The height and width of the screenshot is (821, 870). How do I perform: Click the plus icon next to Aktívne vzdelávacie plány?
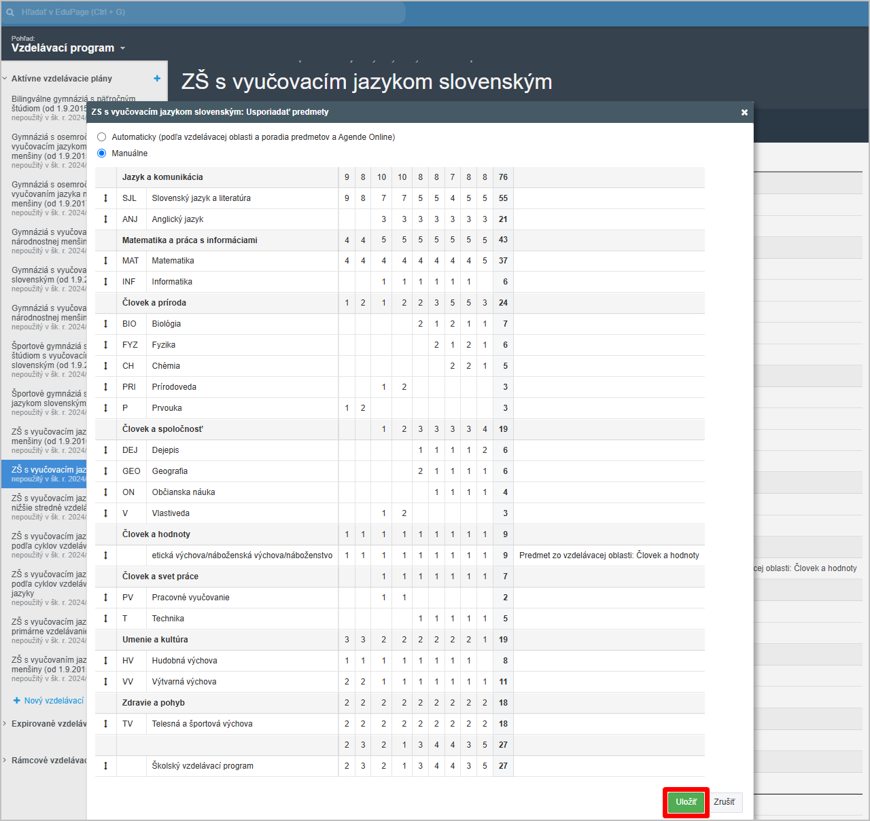[x=157, y=79]
